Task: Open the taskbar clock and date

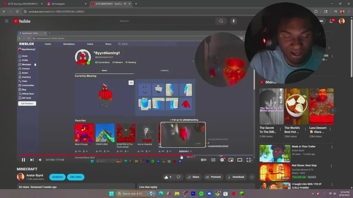Action: click(x=344, y=194)
